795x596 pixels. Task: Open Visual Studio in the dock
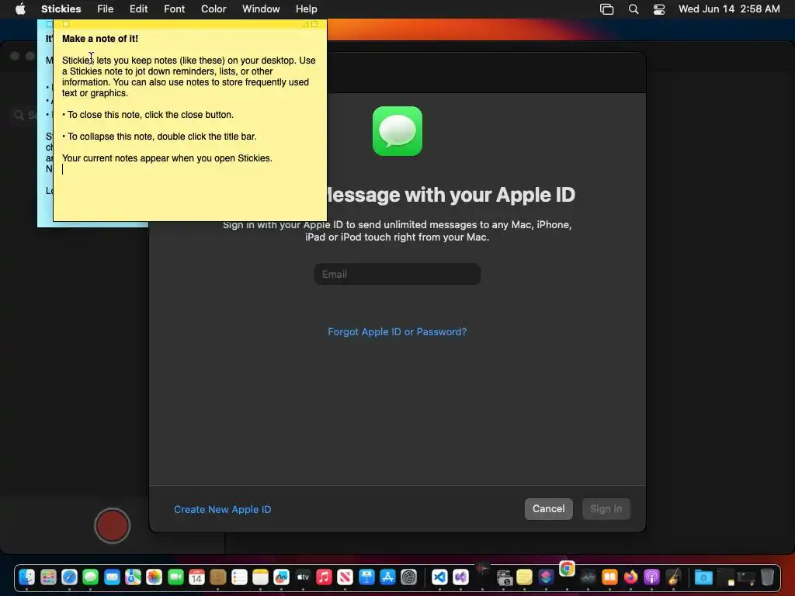click(461, 577)
